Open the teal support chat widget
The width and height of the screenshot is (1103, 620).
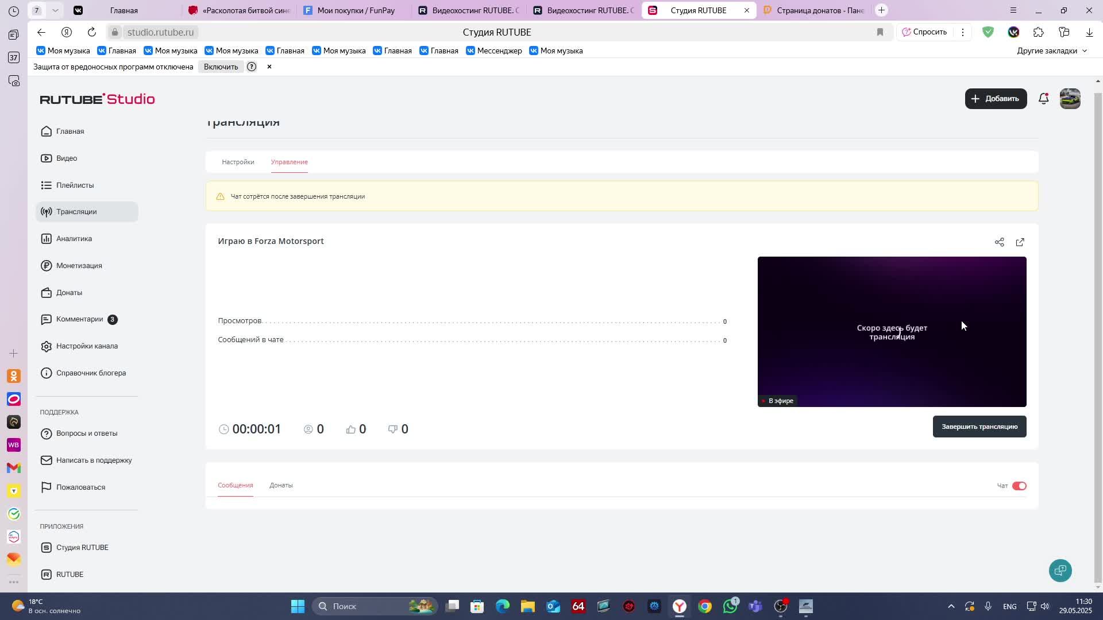(1060, 570)
